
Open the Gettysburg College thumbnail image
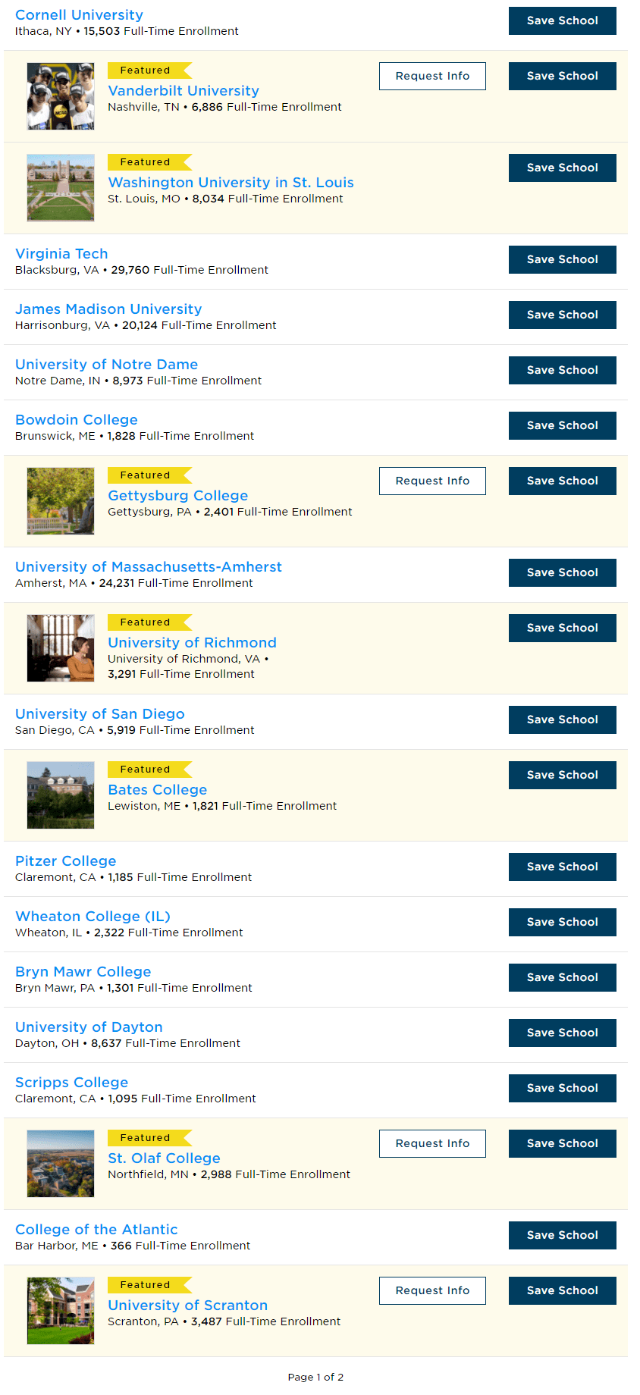tap(61, 501)
